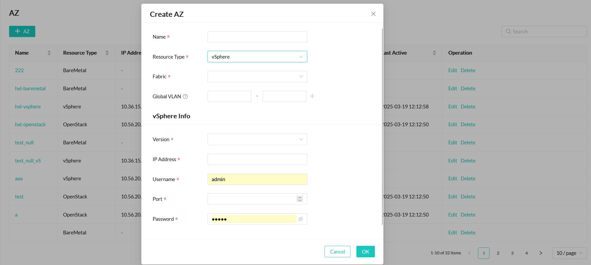Image resolution: width=591 pixels, height=265 pixels.
Task: Click the Port field stepper arrows
Action: coord(300,199)
